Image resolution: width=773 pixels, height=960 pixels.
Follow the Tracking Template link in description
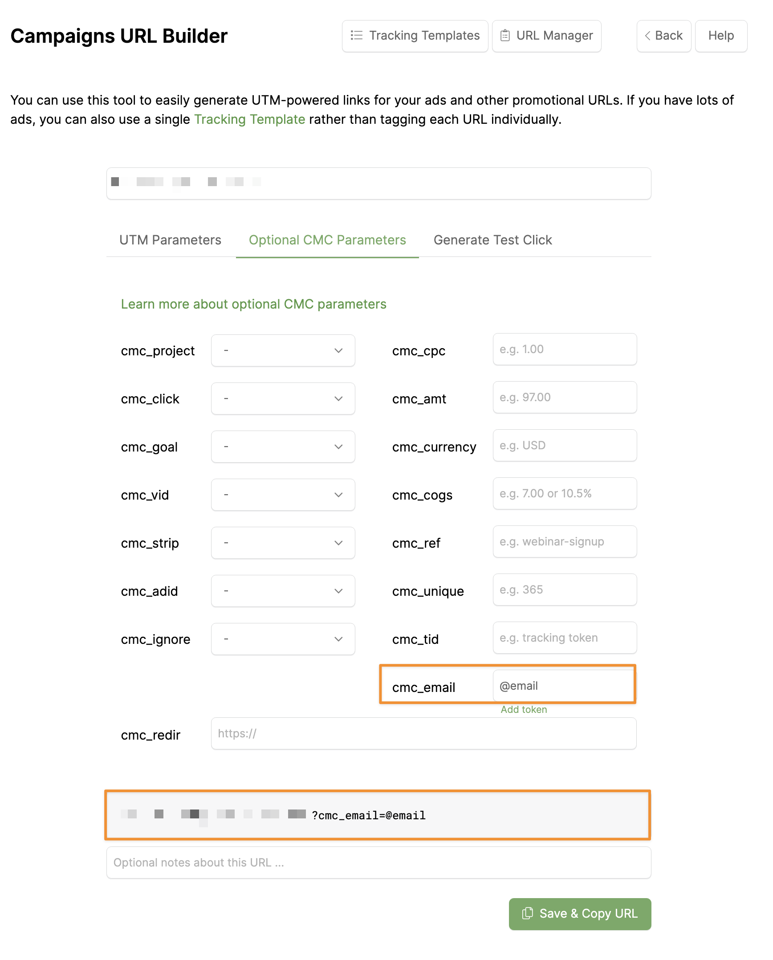(x=250, y=120)
